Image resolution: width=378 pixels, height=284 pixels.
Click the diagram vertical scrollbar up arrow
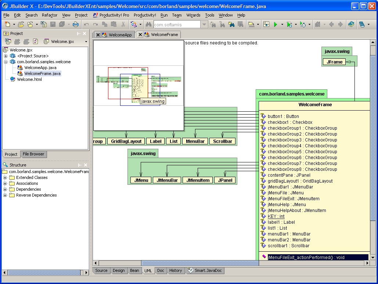pos(373,43)
